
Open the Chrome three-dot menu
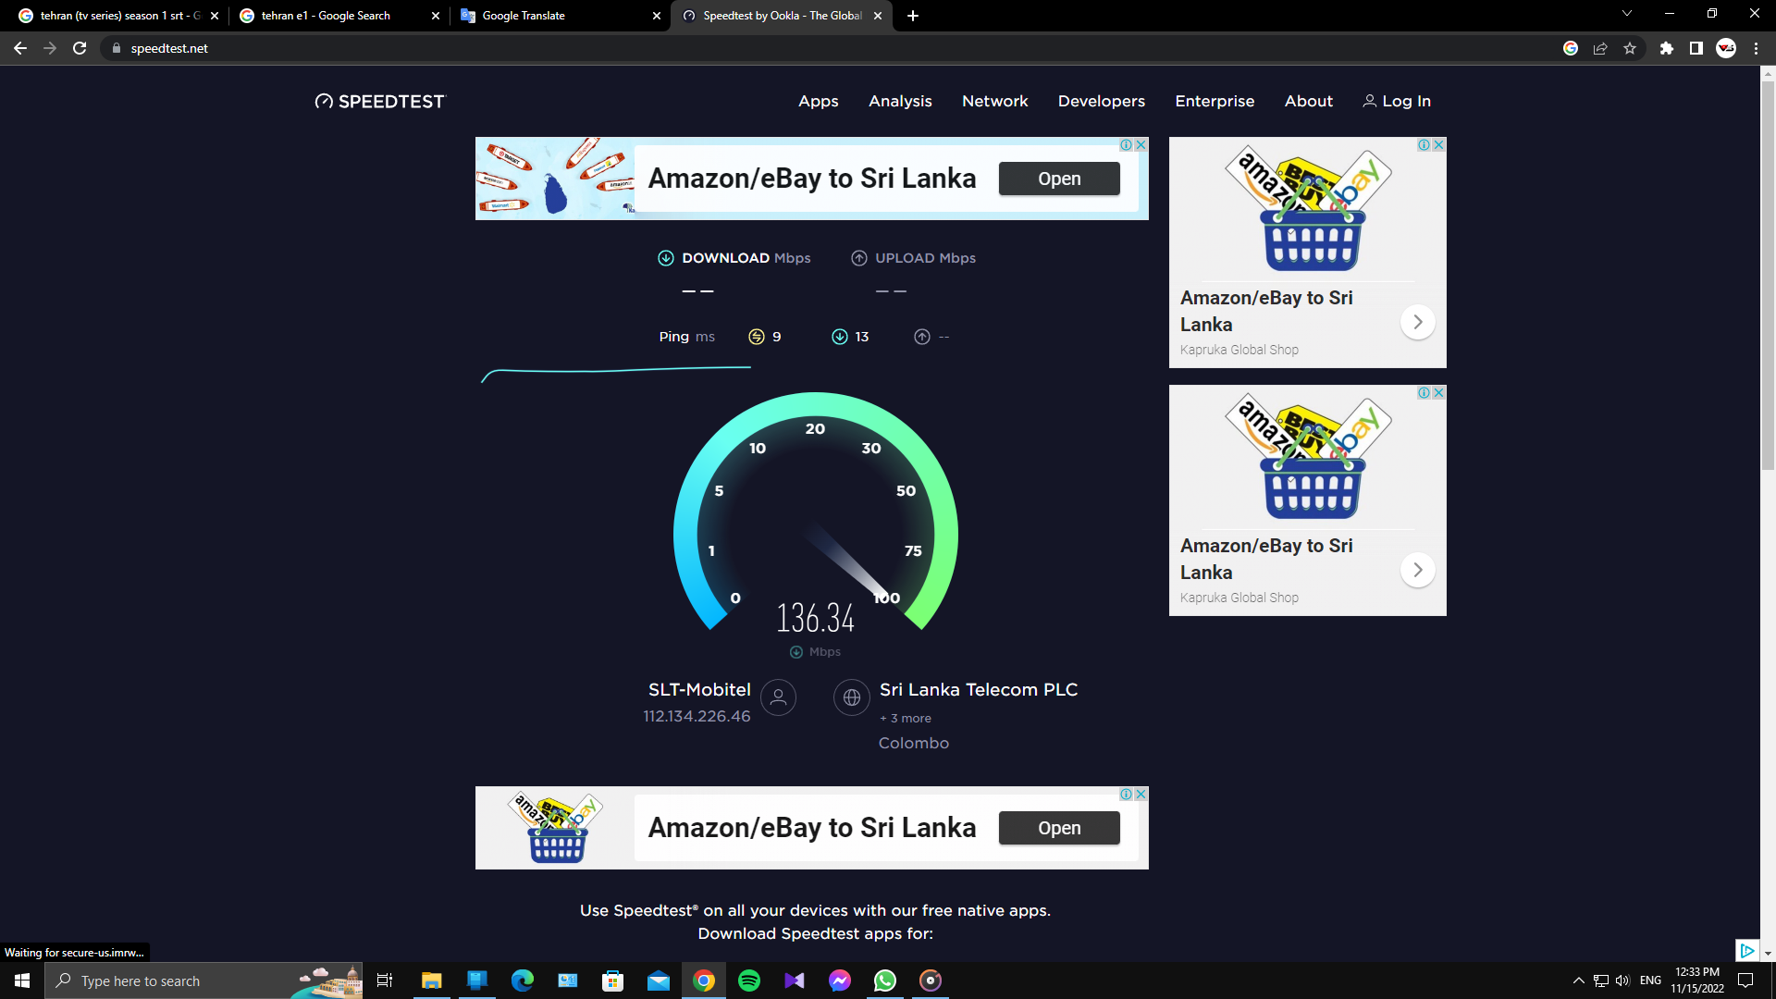pos(1756,48)
